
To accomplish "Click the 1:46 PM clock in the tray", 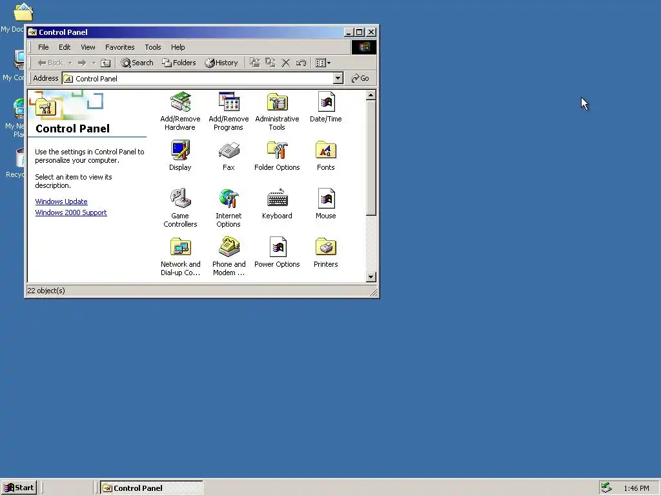I will pos(636,488).
